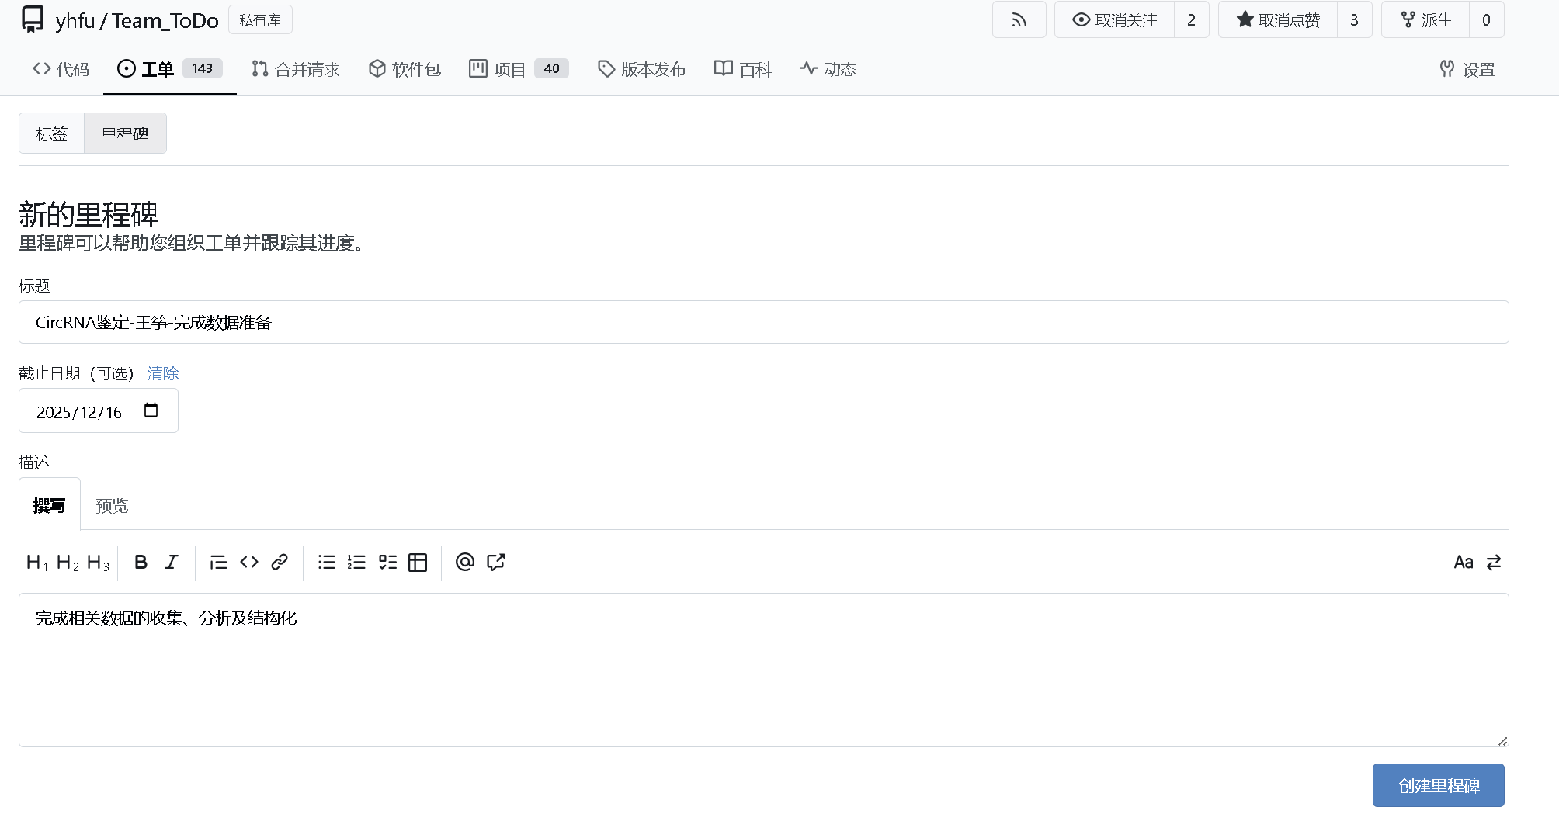
Task: Click the RSS feed icon
Action: [x=1019, y=20]
